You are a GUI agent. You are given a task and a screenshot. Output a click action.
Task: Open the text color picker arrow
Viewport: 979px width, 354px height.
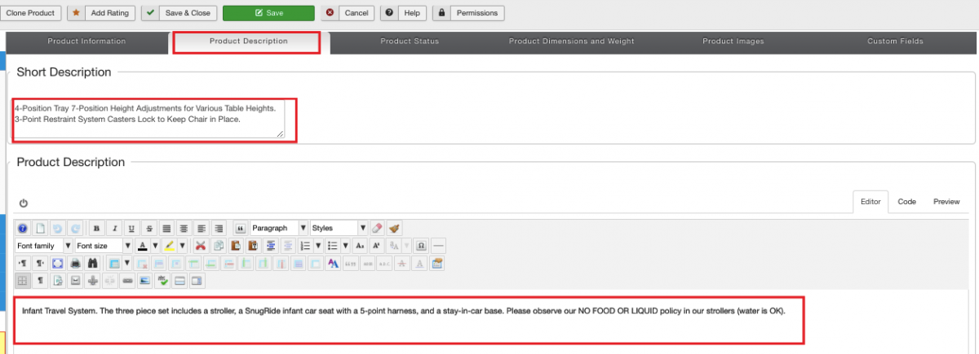pyautogui.click(x=154, y=246)
